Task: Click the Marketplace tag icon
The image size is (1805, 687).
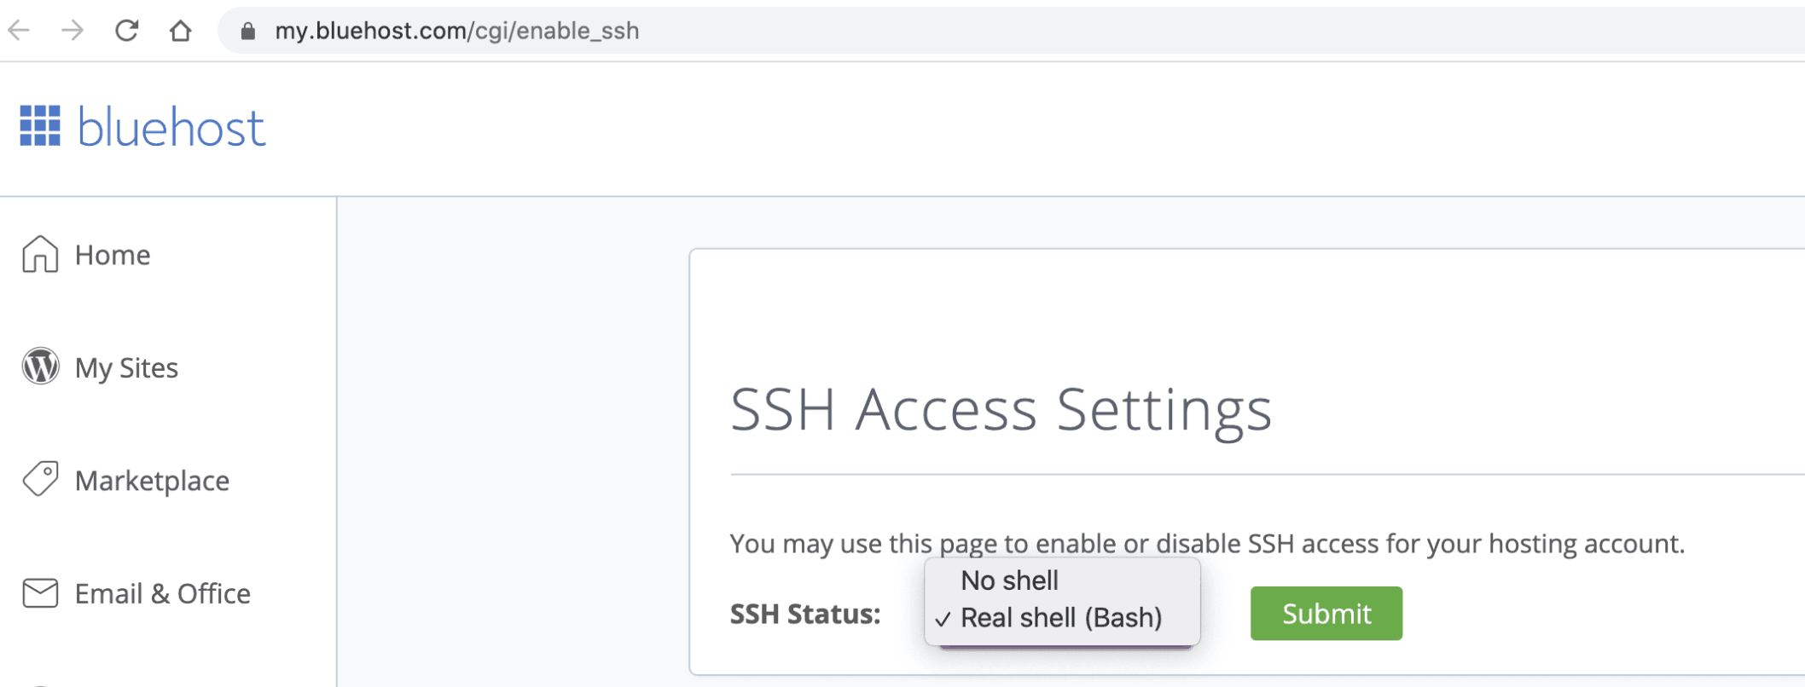Action: coord(40,479)
